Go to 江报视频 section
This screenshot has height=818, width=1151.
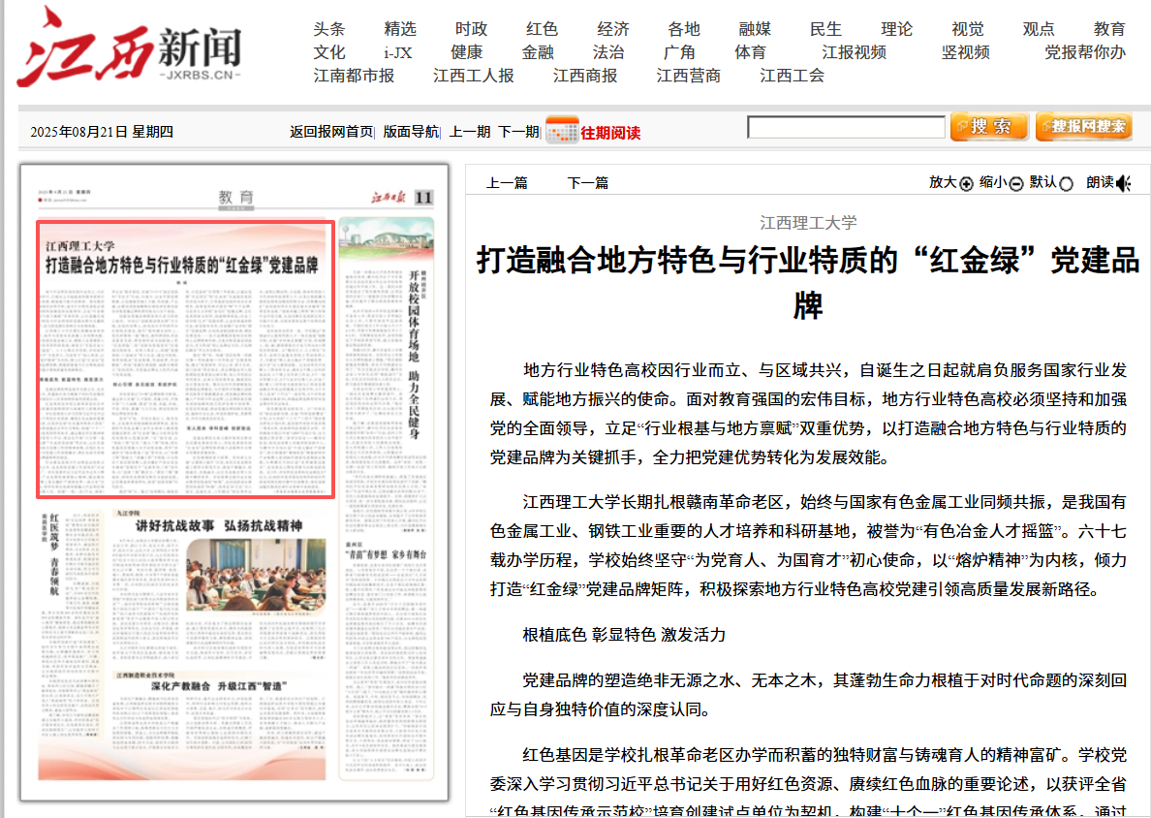click(854, 52)
